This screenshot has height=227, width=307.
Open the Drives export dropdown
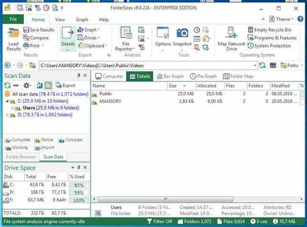point(89,38)
